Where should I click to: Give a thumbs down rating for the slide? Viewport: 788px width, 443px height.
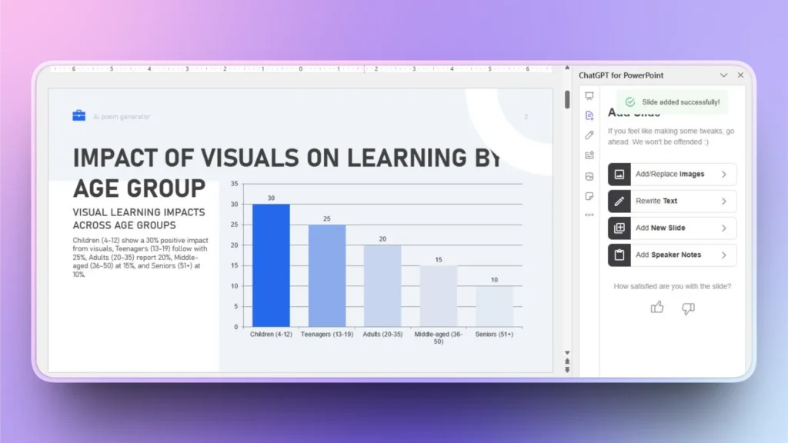(687, 308)
